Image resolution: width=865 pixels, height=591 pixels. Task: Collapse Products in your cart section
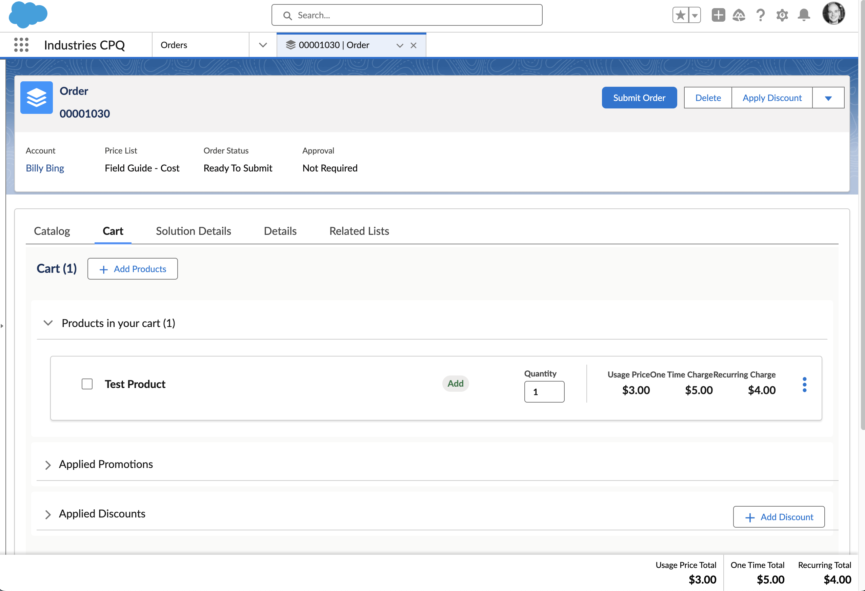[48, 323]
